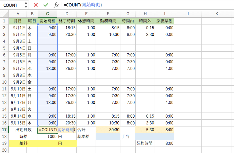Click the 18:00 start time in row 8

click(x=47, y=68)
